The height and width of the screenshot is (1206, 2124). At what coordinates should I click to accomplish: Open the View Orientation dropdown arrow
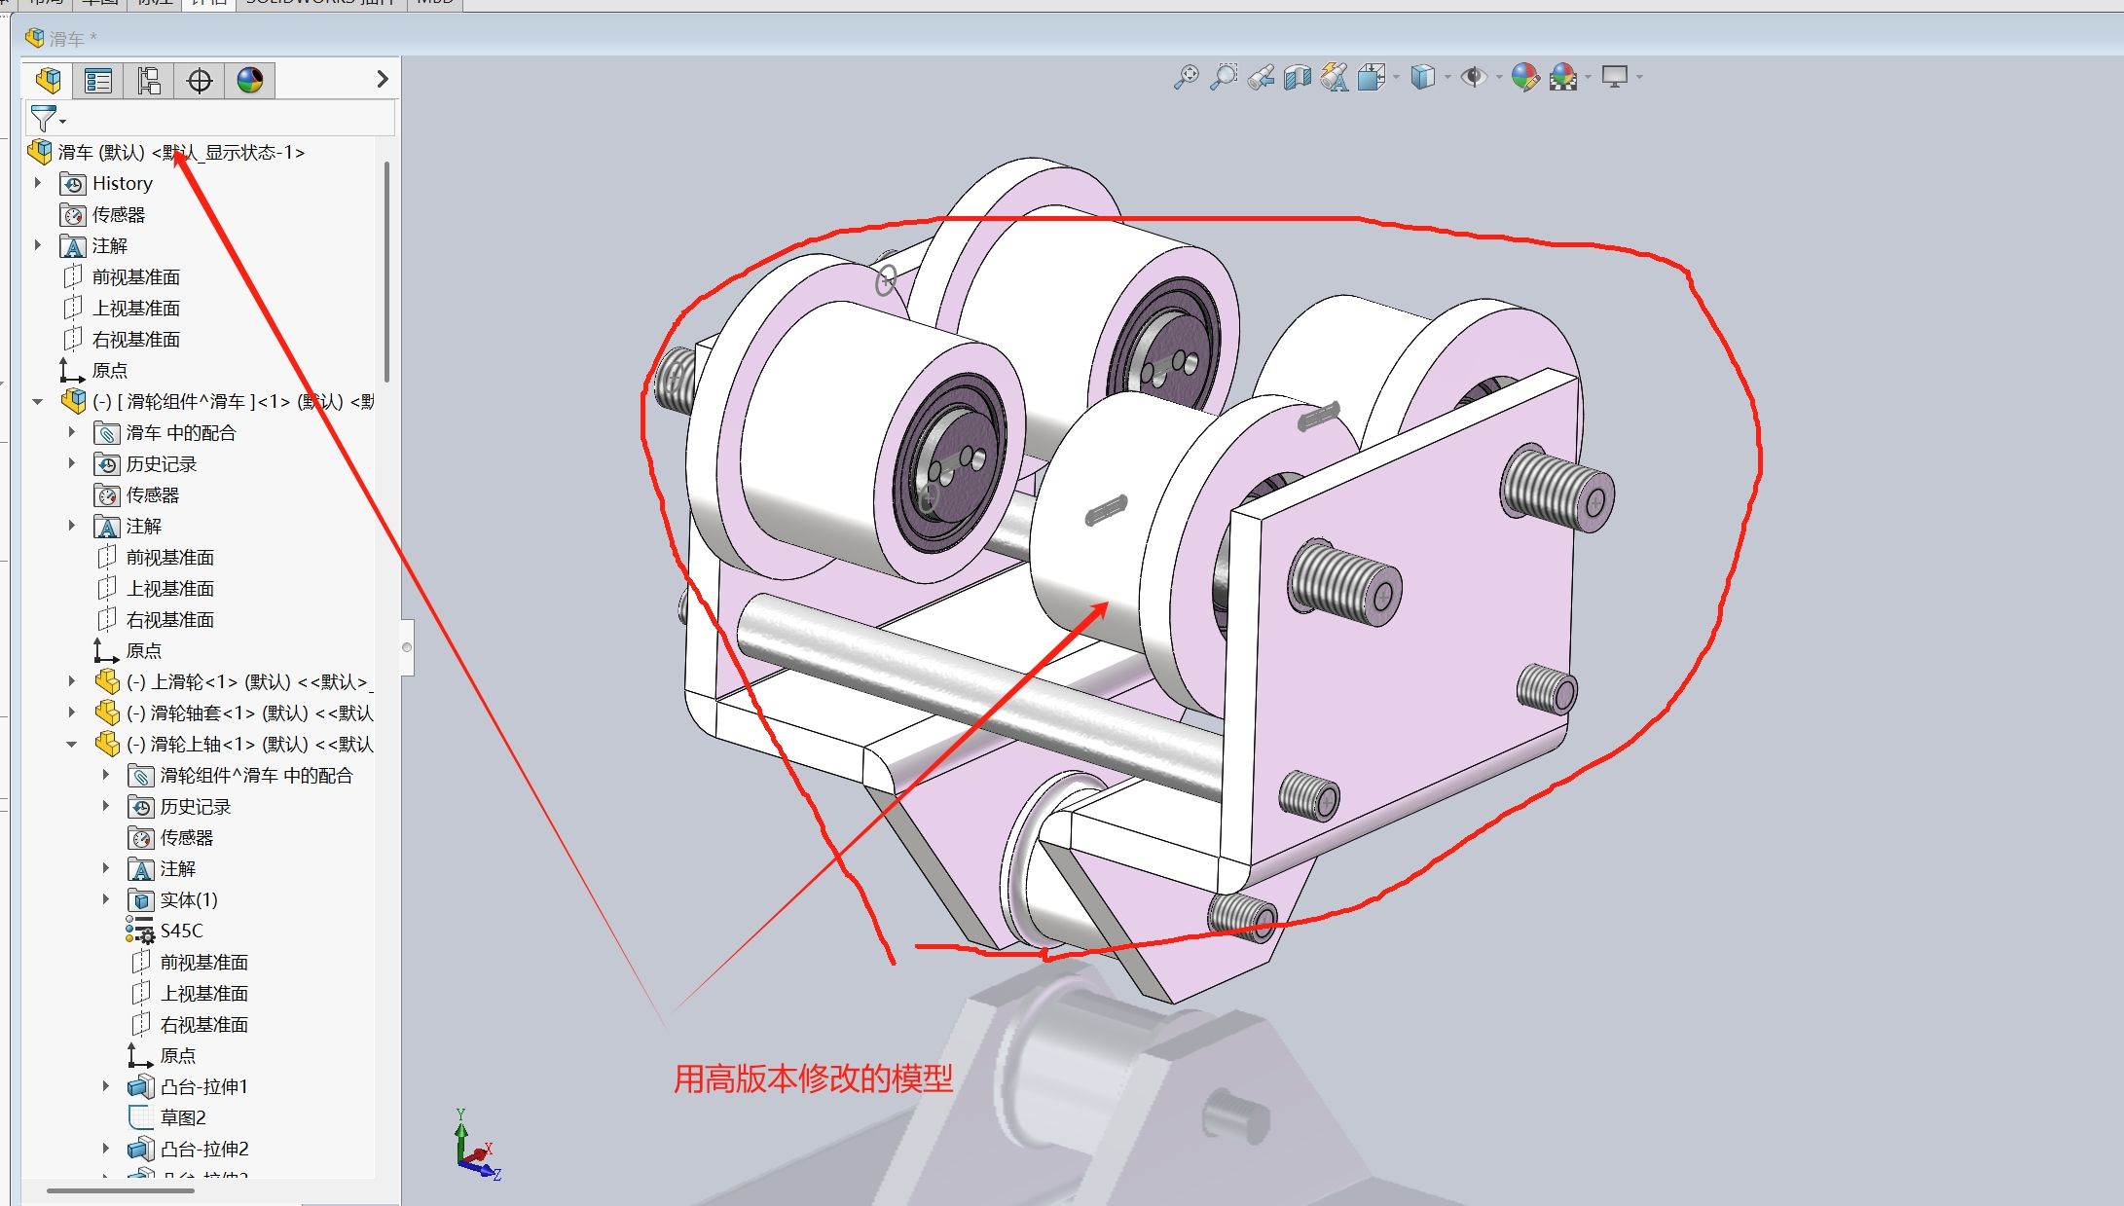tap(1397, 77)
